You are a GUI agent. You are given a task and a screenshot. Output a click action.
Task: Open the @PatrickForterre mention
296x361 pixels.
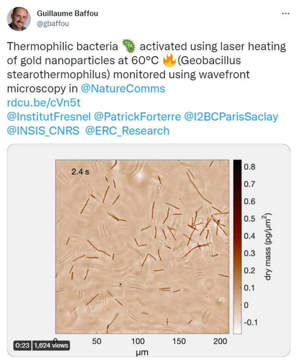coord(138,117)
